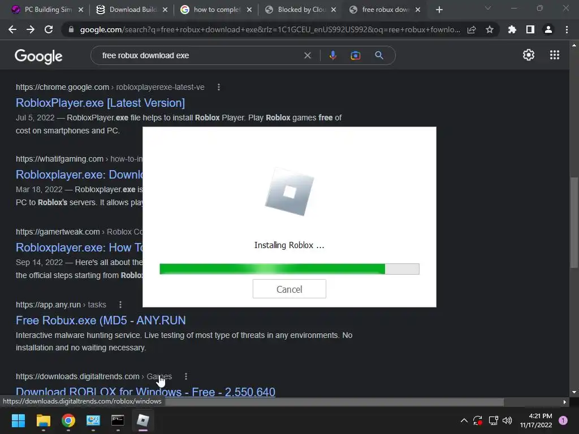Image resolution: width=579 pixels, height=434 pixels.
Task: View site info via the padlock icon
Action: (71, 29)
